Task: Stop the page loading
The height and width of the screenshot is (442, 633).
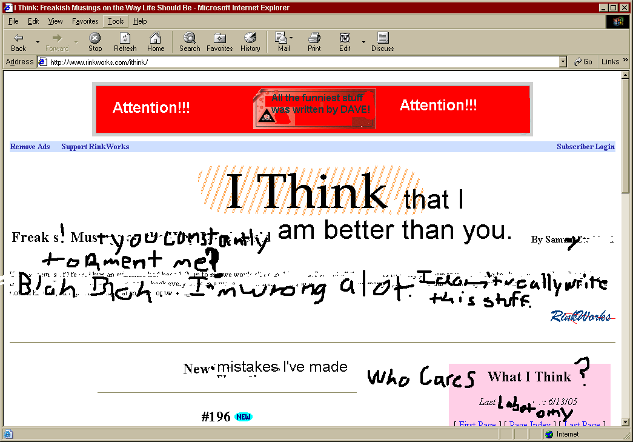Action: coord(95,42)
